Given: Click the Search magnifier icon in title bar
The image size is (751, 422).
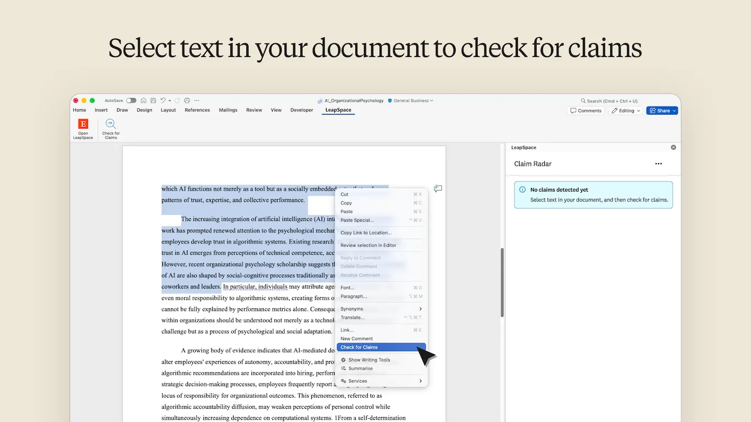Looking at the screenshot, I should [x=583, y=101].
